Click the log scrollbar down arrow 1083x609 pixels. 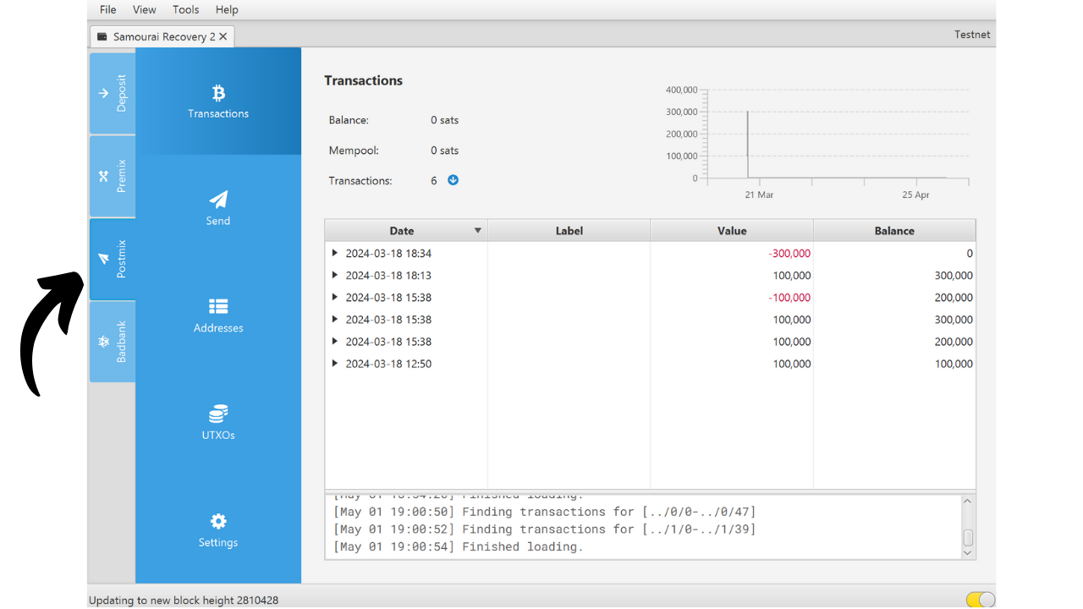[x=968, y=552]
